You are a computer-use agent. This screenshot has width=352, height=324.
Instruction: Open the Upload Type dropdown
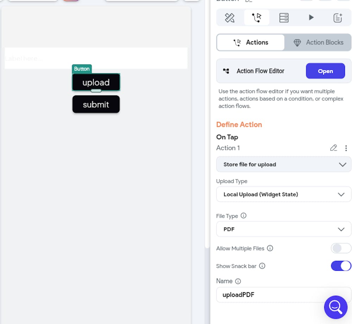[x=284, y=194]
